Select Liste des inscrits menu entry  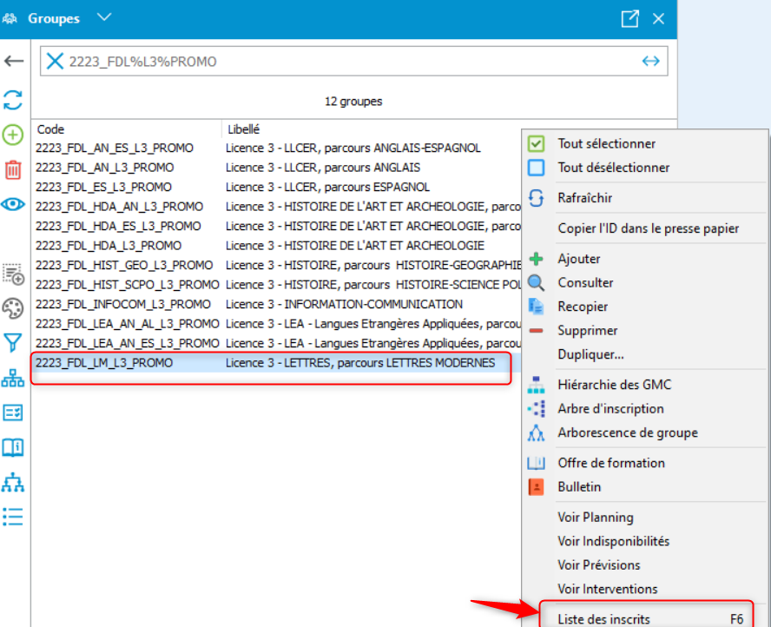603,619
